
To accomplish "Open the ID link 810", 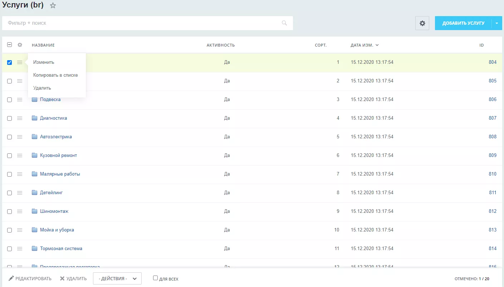I will (493, 174).
